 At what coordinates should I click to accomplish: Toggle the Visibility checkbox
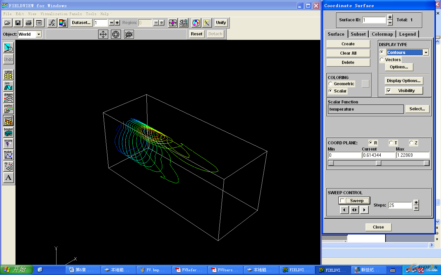(x=389, y=91)
